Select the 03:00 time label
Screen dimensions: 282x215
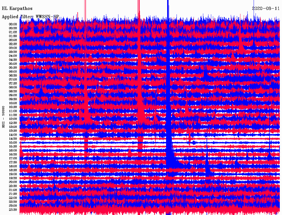tap(13, 48)
